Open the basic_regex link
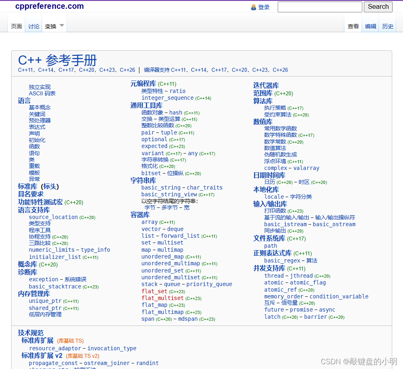The image size is (403, 369). point(282,260)
